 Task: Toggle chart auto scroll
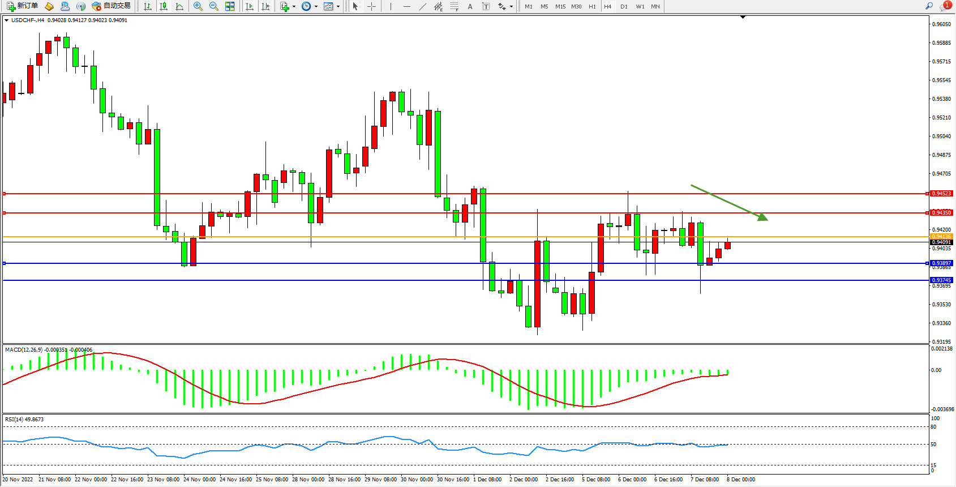tap(250, 6)
